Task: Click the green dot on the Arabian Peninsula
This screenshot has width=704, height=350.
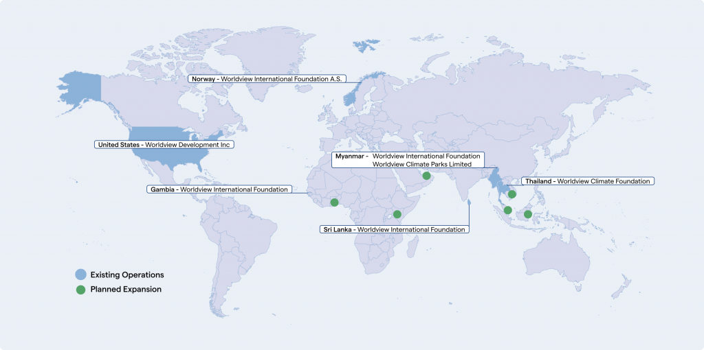Action: (426, 176)
